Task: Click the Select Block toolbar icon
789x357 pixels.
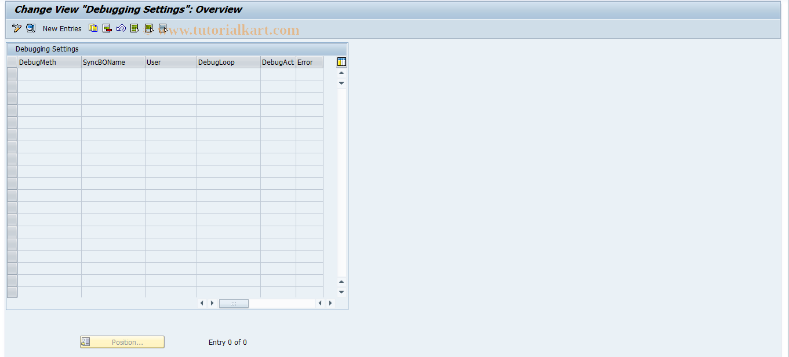Action: click(x=149, y=28)
